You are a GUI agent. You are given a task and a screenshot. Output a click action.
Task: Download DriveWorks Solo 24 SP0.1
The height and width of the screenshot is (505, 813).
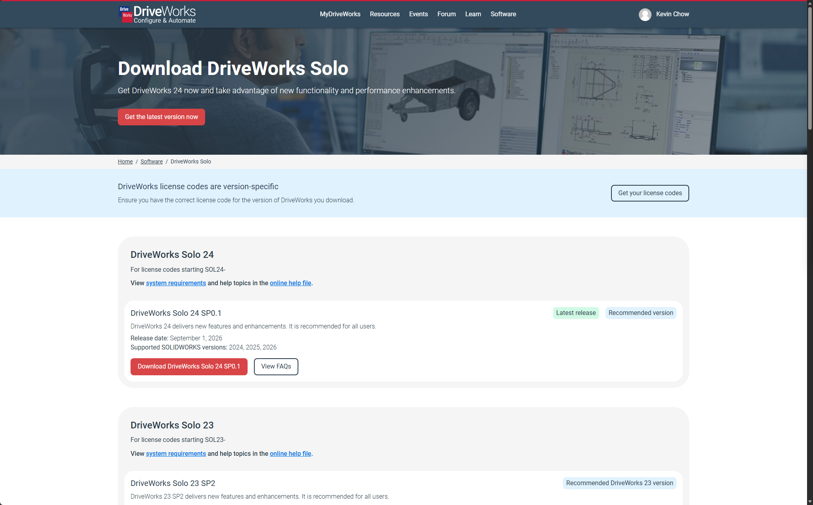coord(189,367)
